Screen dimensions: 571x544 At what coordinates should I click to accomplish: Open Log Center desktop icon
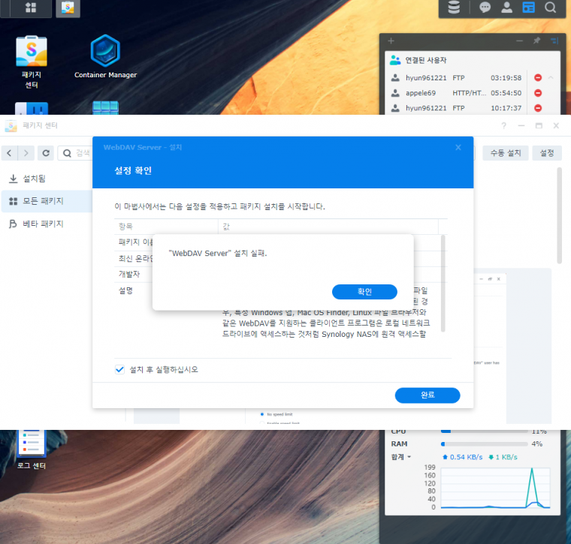click(x=32, y=449)
